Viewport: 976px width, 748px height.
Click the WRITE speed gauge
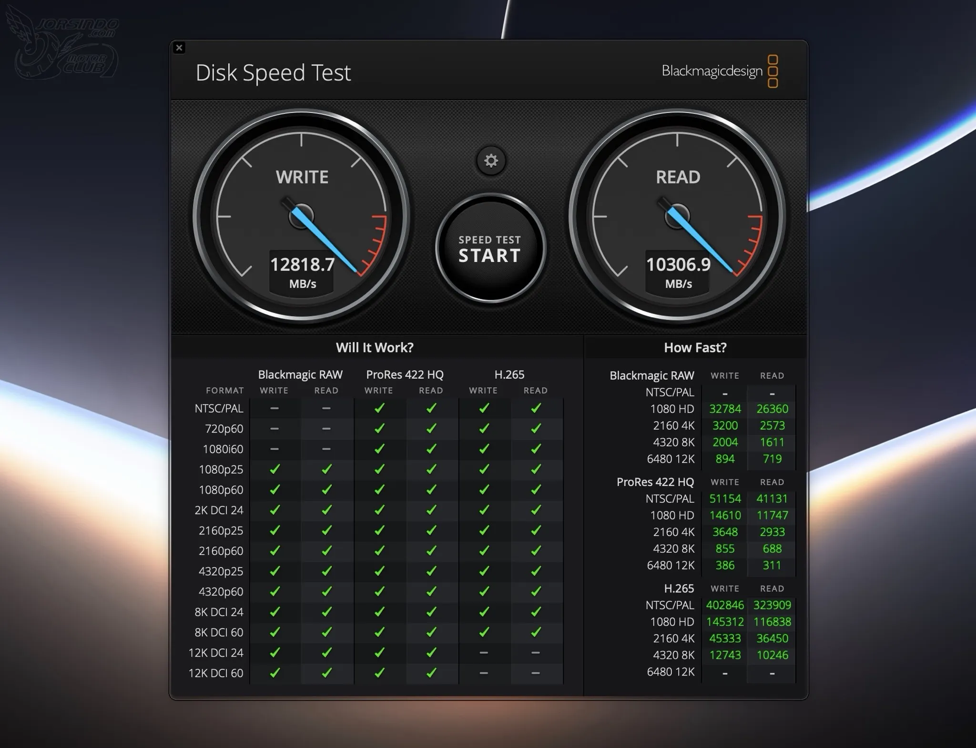(301, 216)
